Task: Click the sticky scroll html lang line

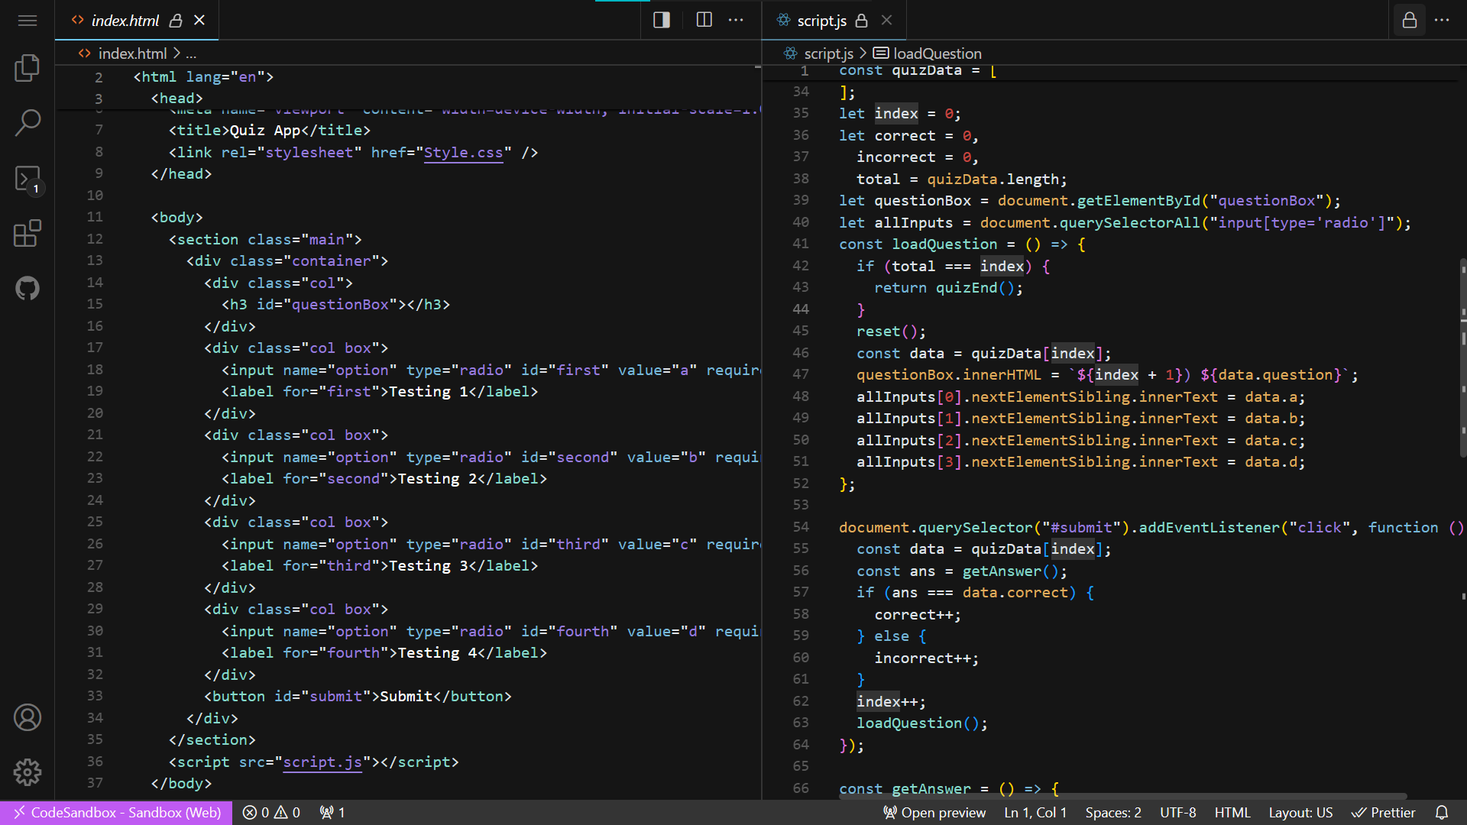Action: pyautogui.click(x=203, y=77)
